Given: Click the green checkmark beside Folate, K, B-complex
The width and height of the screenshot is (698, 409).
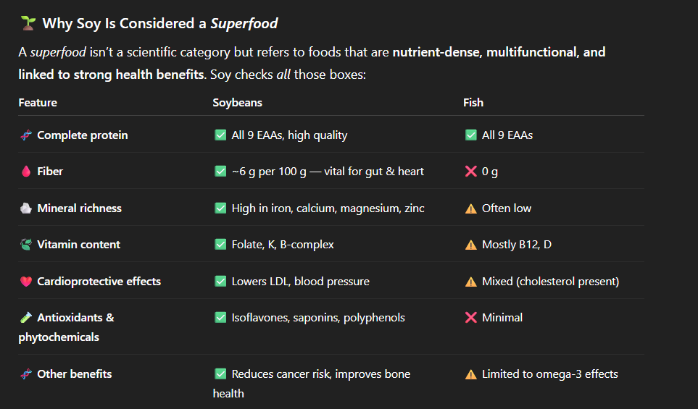Looking at the screenshot, I should click(x=220, y=245).
